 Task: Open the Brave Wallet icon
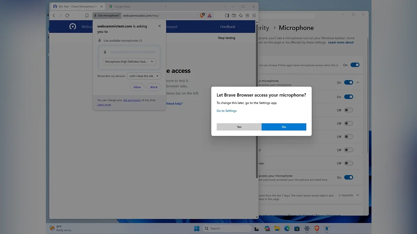[234, 16]
